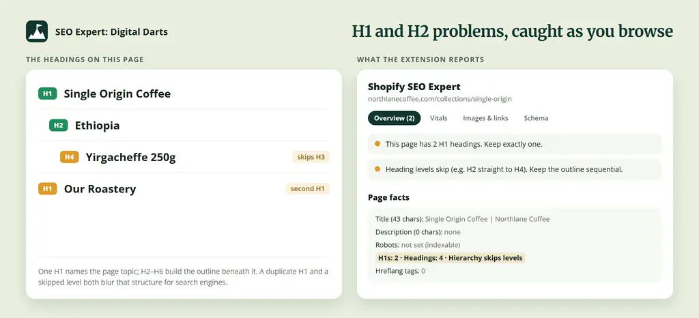The height and width of the screenshot is (318, 699).
Task: Click the 'skips H3' tag
Action: (x=311, y=157)
